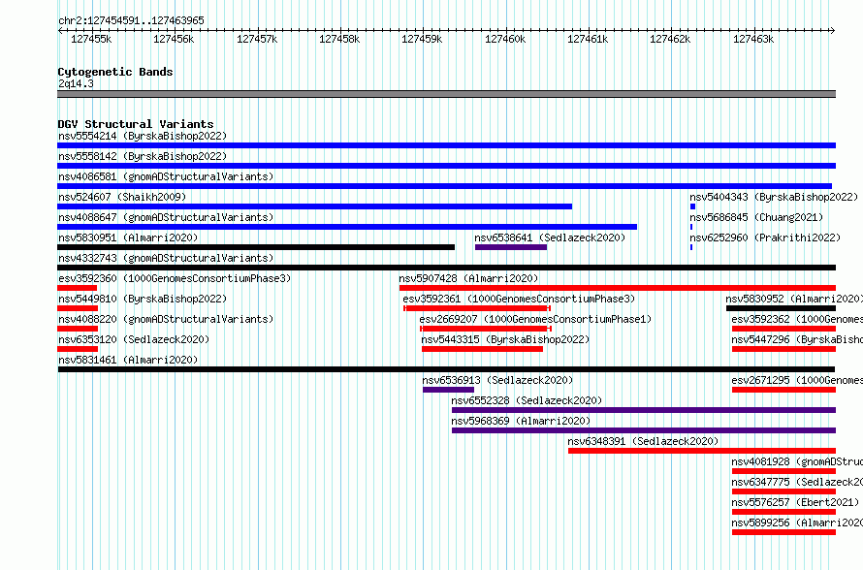Click the red bar of nsv6348391
The image size is (863, 570).
702,451
